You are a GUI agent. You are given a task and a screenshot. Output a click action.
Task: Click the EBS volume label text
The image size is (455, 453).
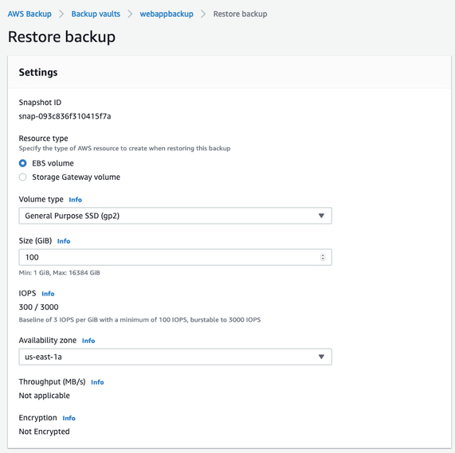click(x=53, y=163)
